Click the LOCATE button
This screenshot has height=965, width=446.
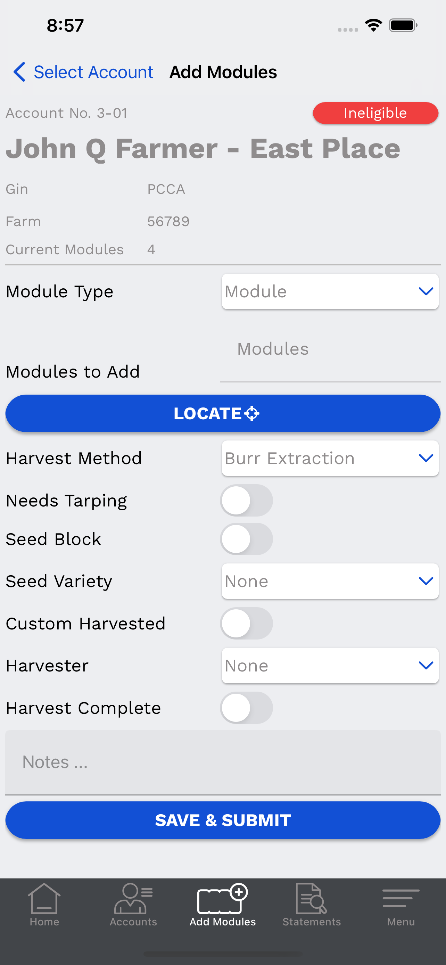[x=223, y=413]
